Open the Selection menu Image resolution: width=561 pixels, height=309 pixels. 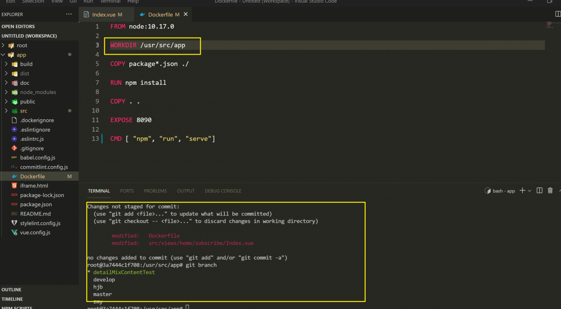pyautogui.click(x=33, y=1)
